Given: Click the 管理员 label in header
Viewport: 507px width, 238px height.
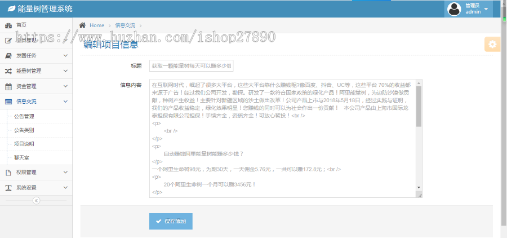Looking at the screenshot, I should point(473,6).
